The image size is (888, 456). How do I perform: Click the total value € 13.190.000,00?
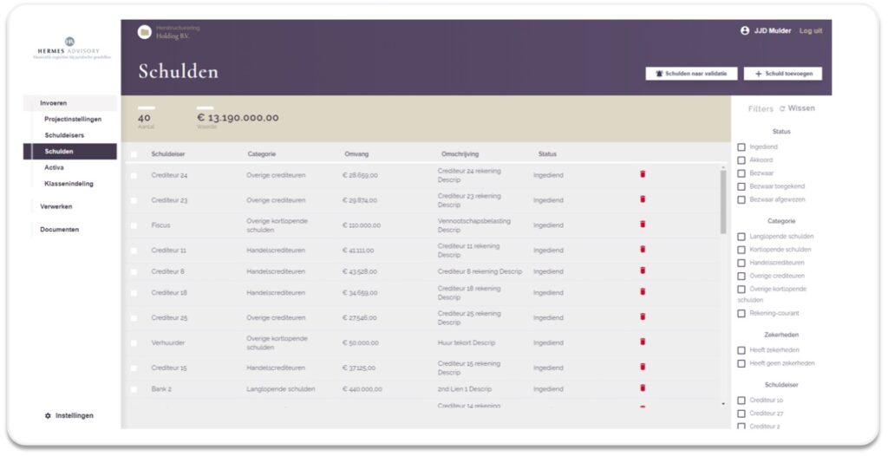(238, 118)
